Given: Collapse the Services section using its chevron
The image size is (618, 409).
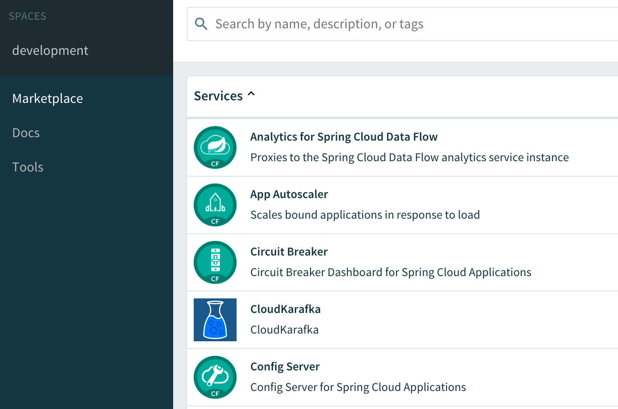Looking at the screenshot, I should [251, 94].
